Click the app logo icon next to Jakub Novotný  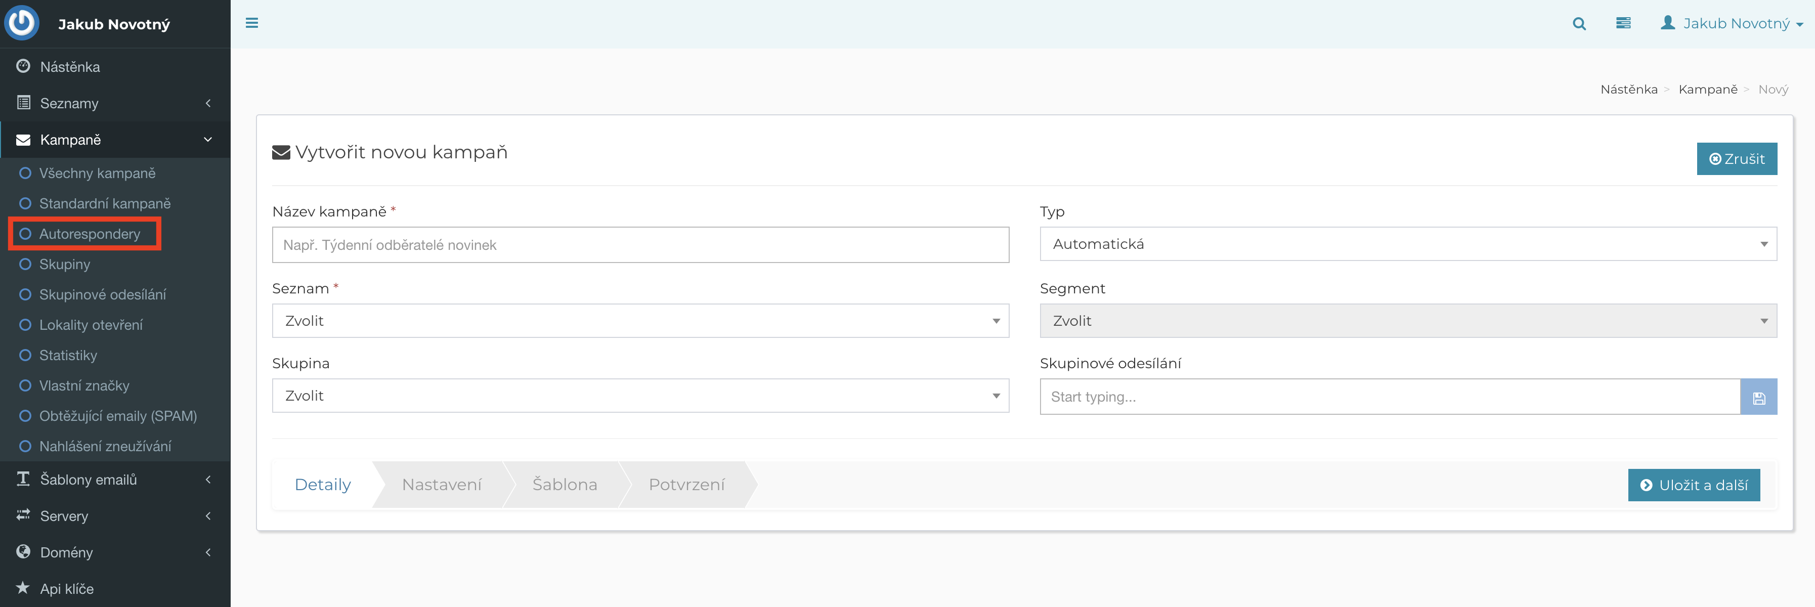pos(22,23)
